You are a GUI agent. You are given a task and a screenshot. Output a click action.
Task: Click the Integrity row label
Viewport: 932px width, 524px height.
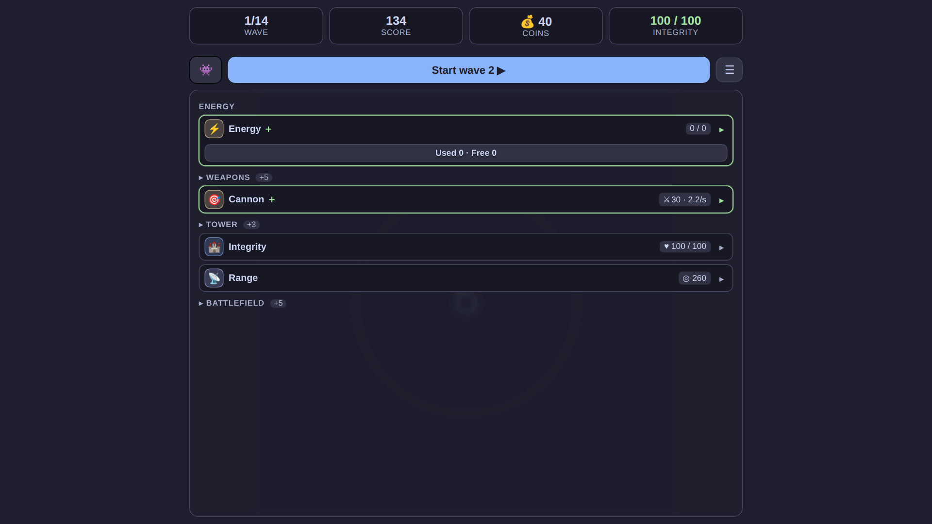[x=247, y=247]
